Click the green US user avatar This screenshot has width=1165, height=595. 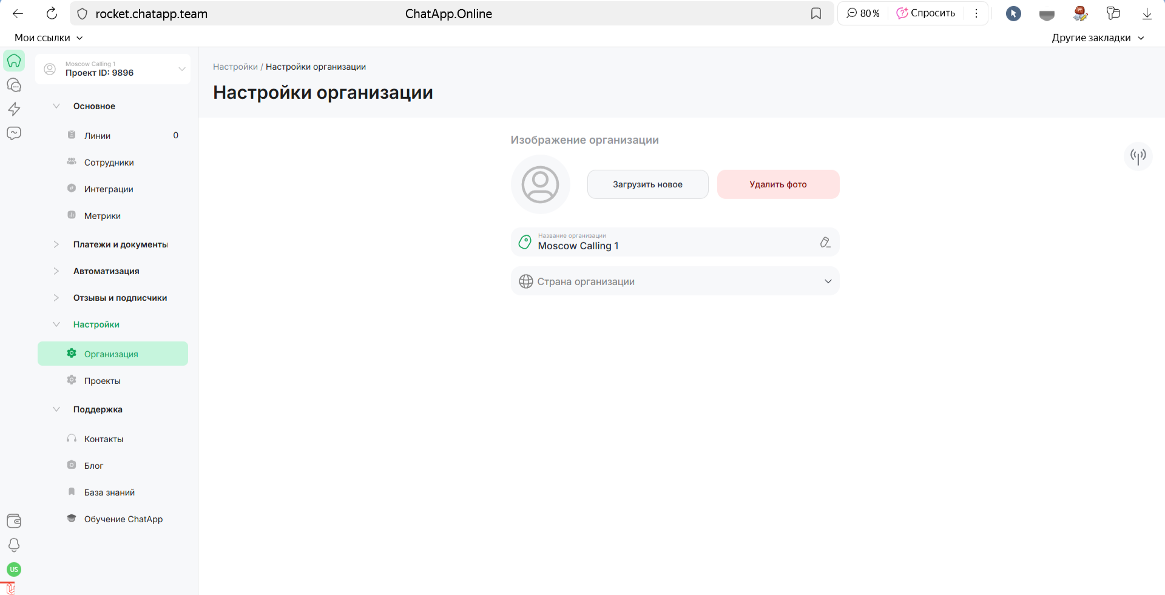(x=14, y=570)
